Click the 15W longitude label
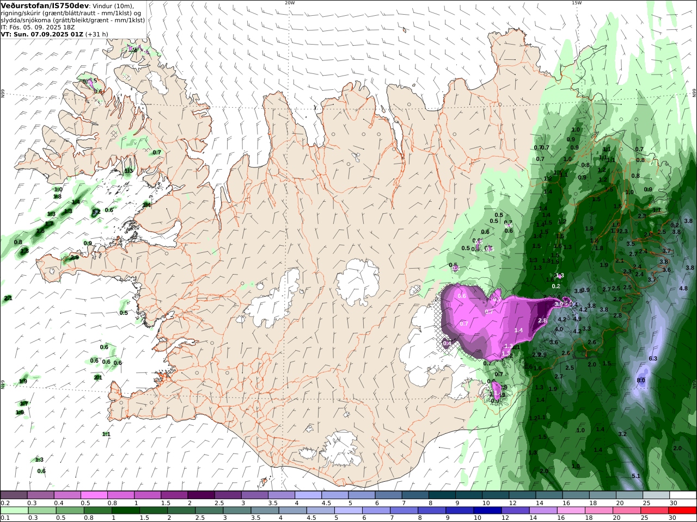The image size is (697, 522). 577,3
